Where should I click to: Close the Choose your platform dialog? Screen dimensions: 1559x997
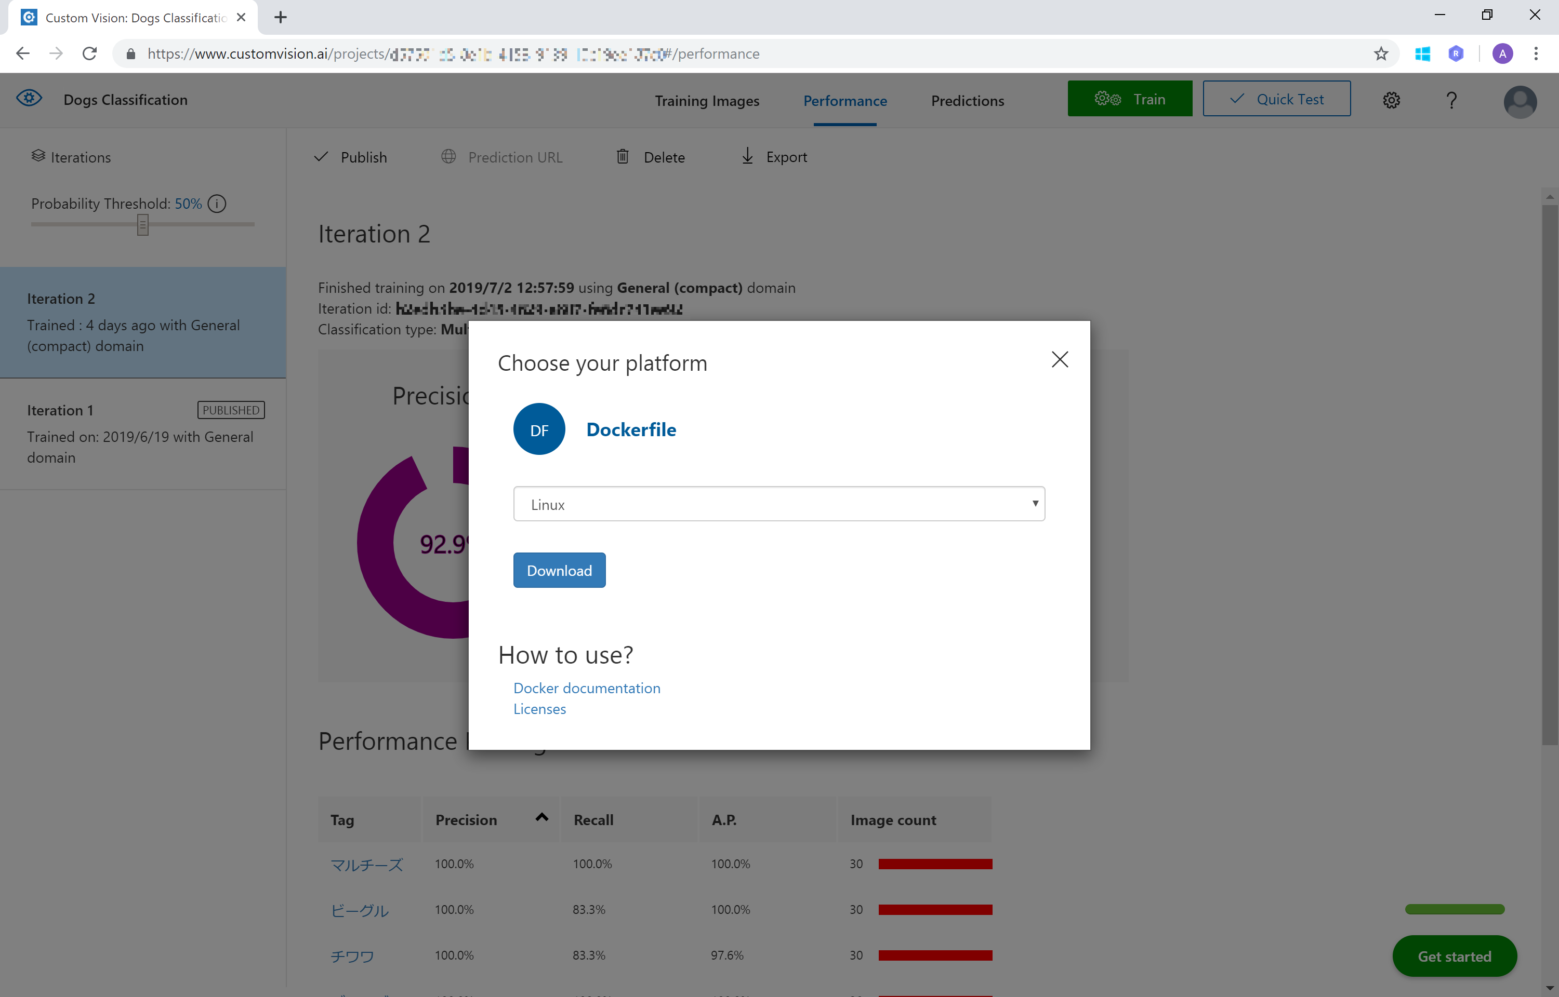(x=1060, y=359)
